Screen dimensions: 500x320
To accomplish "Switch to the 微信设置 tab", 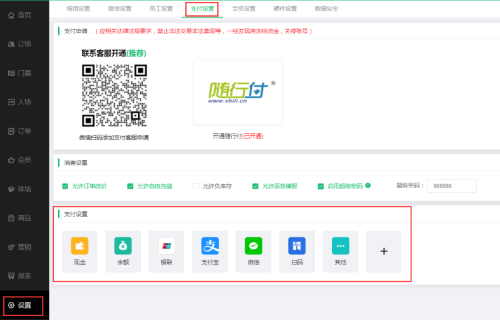I will pos(119,9).
